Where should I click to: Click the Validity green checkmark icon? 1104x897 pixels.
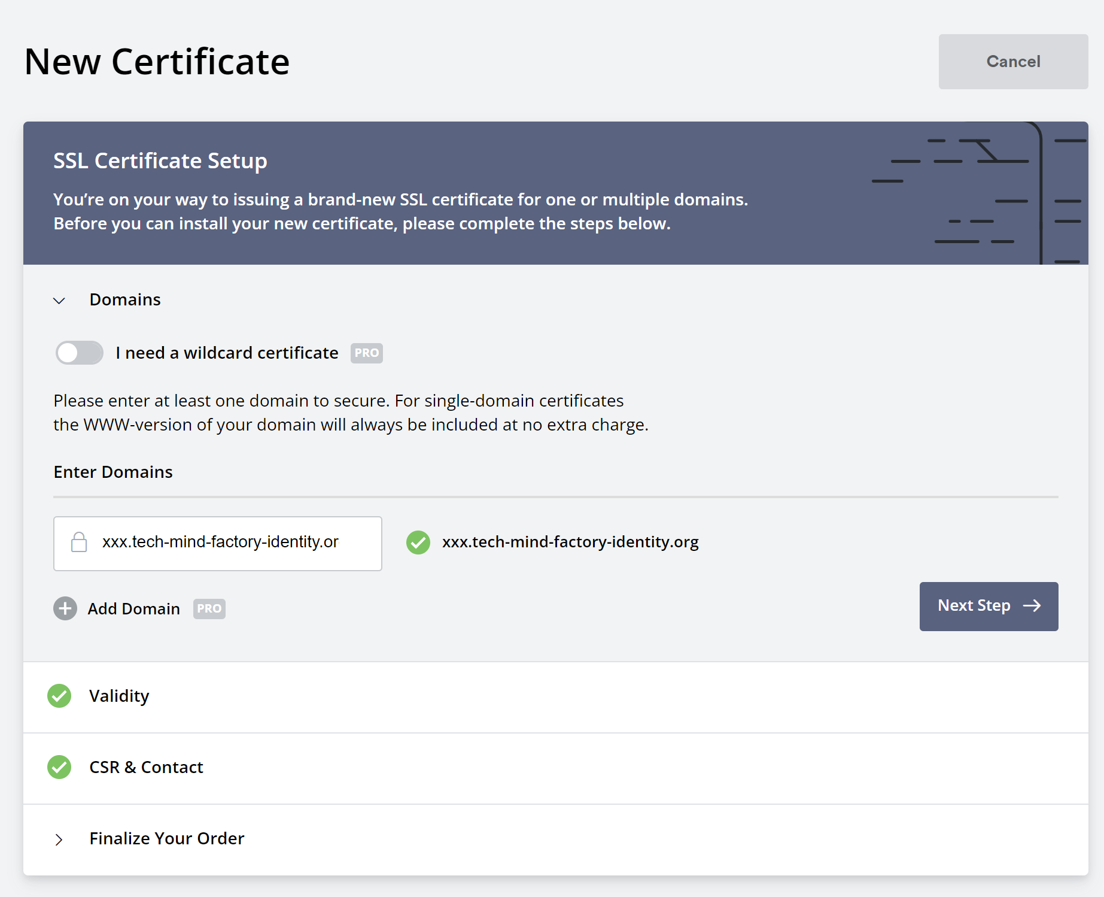[x=59, y=696]
